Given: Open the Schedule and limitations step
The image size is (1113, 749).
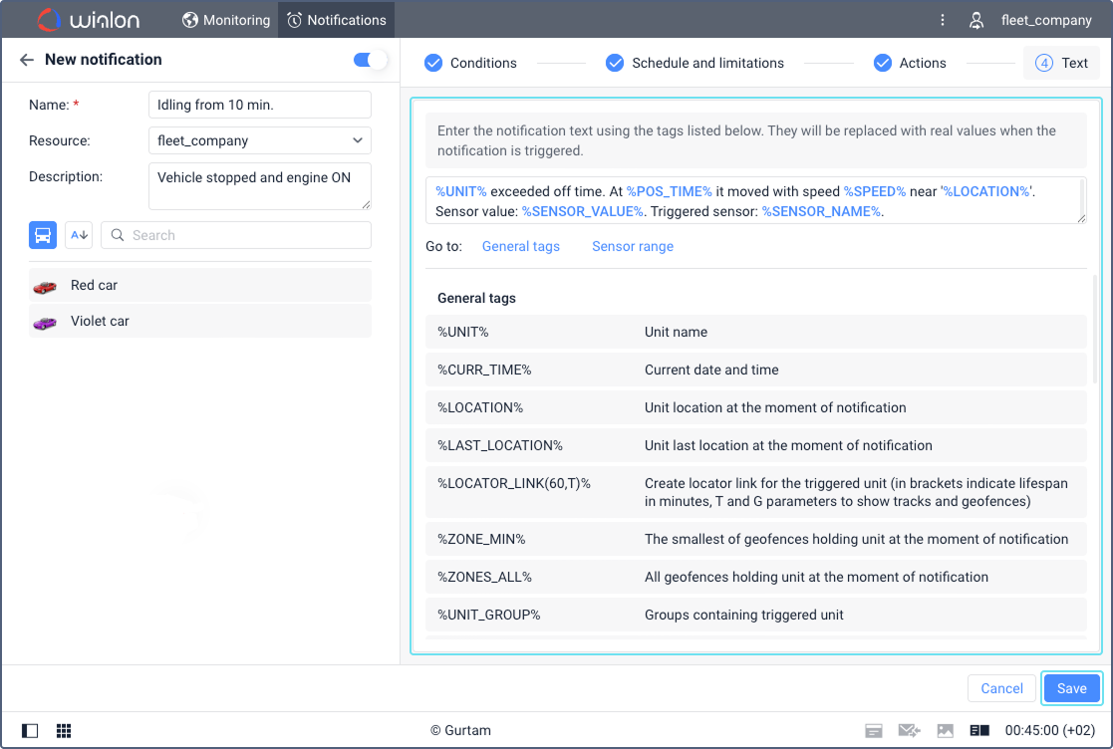Looking at the screenshot, I should coord(695,63).
